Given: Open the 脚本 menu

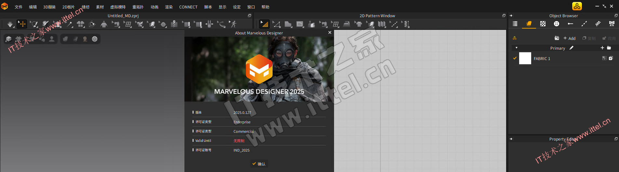Looking at the screenshot, I should tap(208, 7).
